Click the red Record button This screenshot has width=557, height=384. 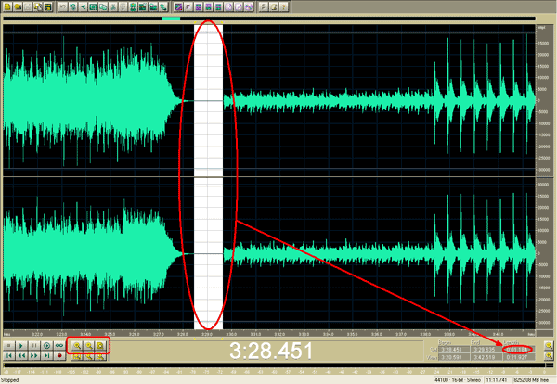(x=59, y=356)
